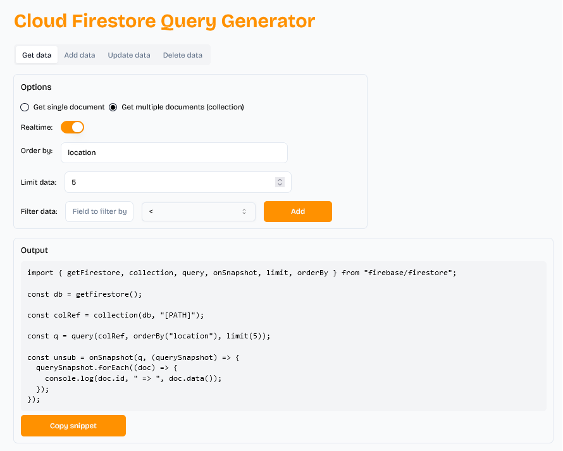Toggle the Realtime switch off
563x451 pixels.
[x=72, y=127]
